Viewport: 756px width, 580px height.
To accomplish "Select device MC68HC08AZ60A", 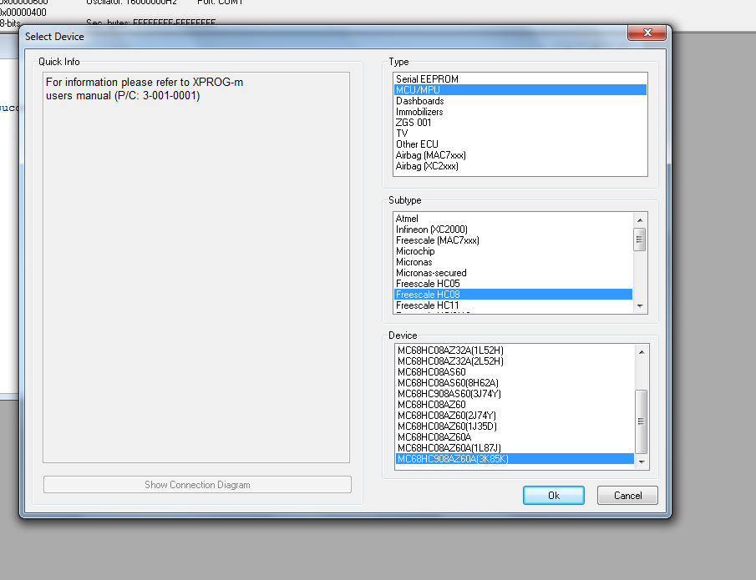I will click(x=515, y=437).
